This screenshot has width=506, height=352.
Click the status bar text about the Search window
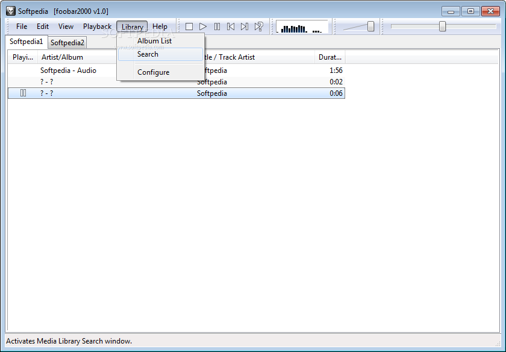click(69, 341)
